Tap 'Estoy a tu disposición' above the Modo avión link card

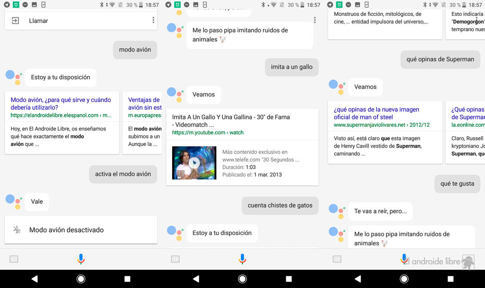coord(61,77)
